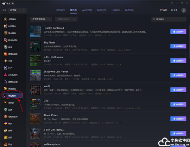Image resolution: width=190 pixels, height=147 pixels.
Task: Switch to the 云端备份 tab
Action: coord(116,10)
